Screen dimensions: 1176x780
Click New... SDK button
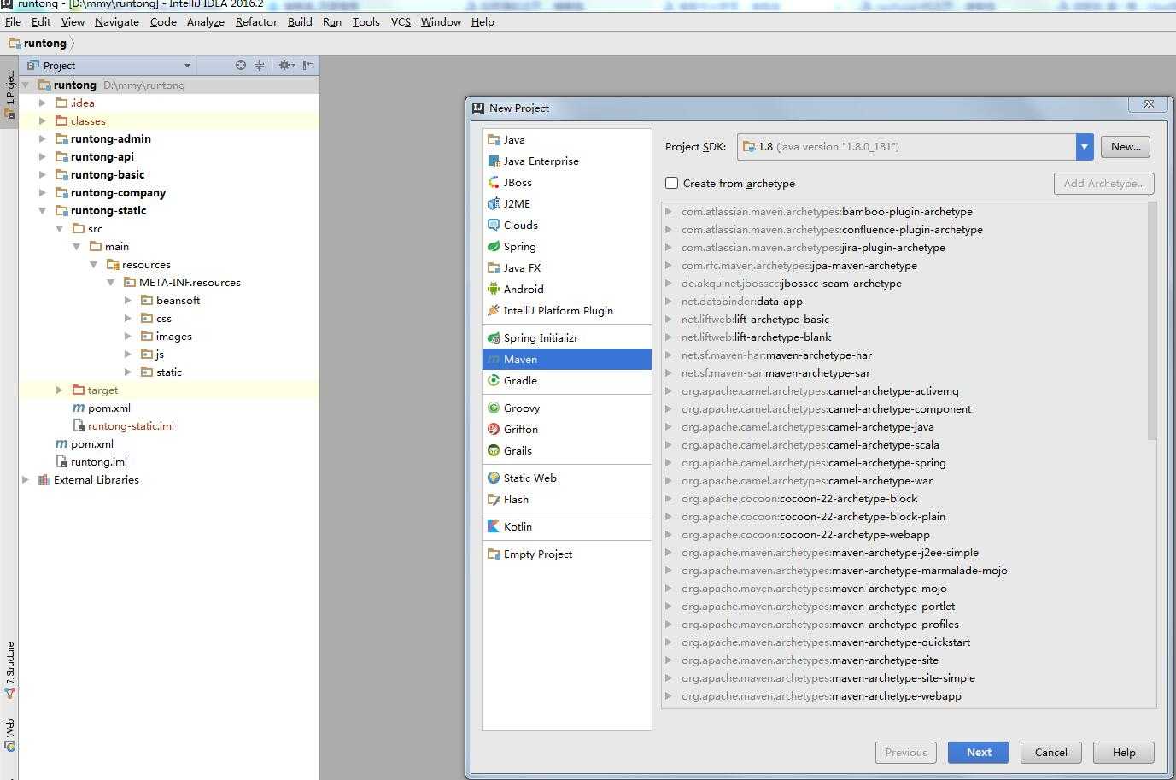pyautogui.click(x=1126, y=147)
